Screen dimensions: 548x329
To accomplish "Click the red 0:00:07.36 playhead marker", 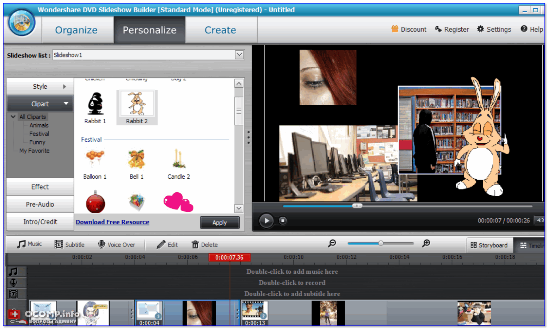I will (229, 257).
